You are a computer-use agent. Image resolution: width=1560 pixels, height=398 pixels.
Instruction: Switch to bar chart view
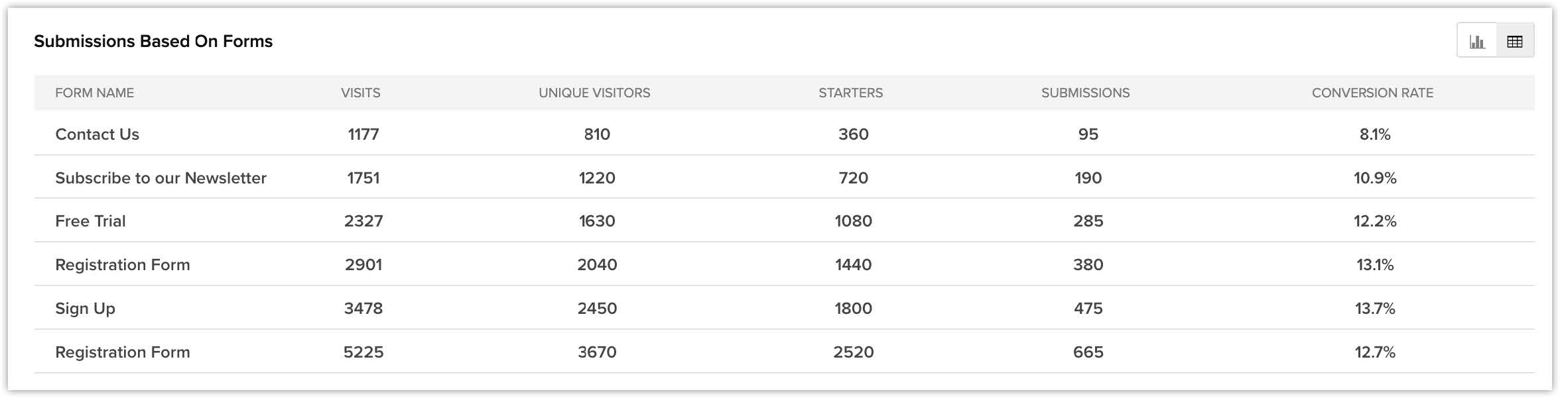point(1476,41)
